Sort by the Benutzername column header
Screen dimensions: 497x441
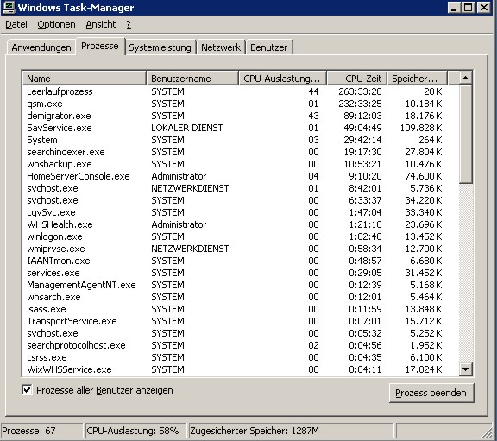point(192,79)
